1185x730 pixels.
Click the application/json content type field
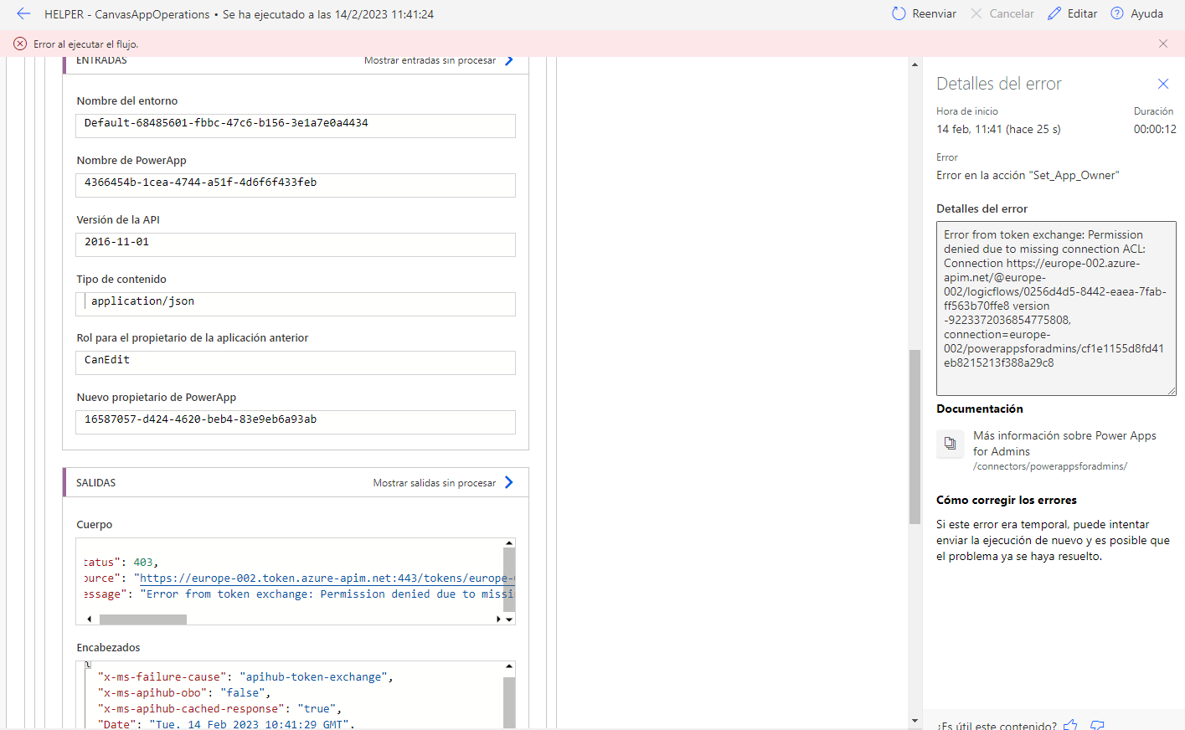click(x=296, y=304)
